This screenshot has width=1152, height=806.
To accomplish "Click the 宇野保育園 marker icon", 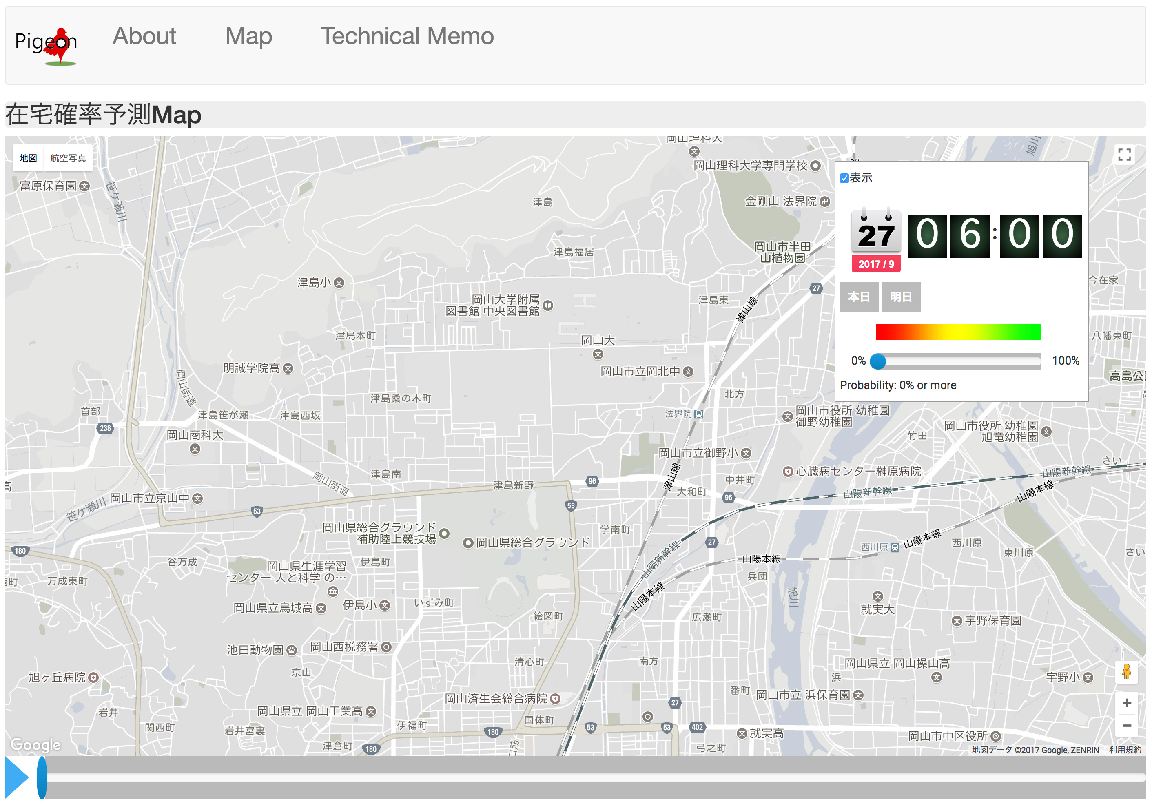I will pyautogui.click(x=957, y=621).
